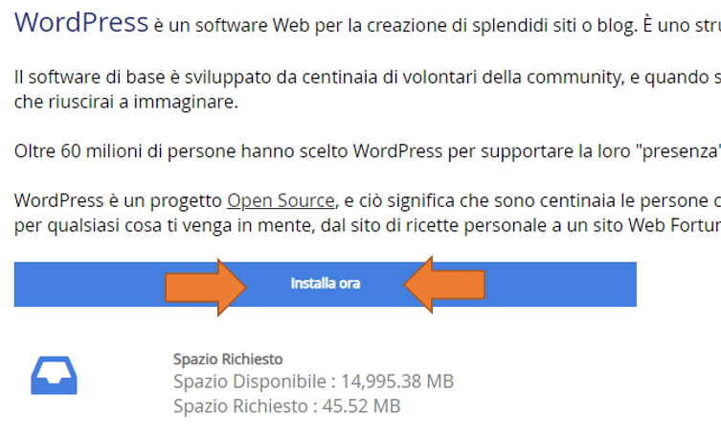Screen dimensions: 721x440
Task: Click the line starting per qualsiasi cosa
Action: click(368, 225)
